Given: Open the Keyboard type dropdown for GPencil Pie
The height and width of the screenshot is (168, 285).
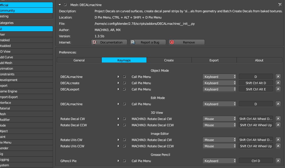Looking at the screenshot, I should click(219, 161).
